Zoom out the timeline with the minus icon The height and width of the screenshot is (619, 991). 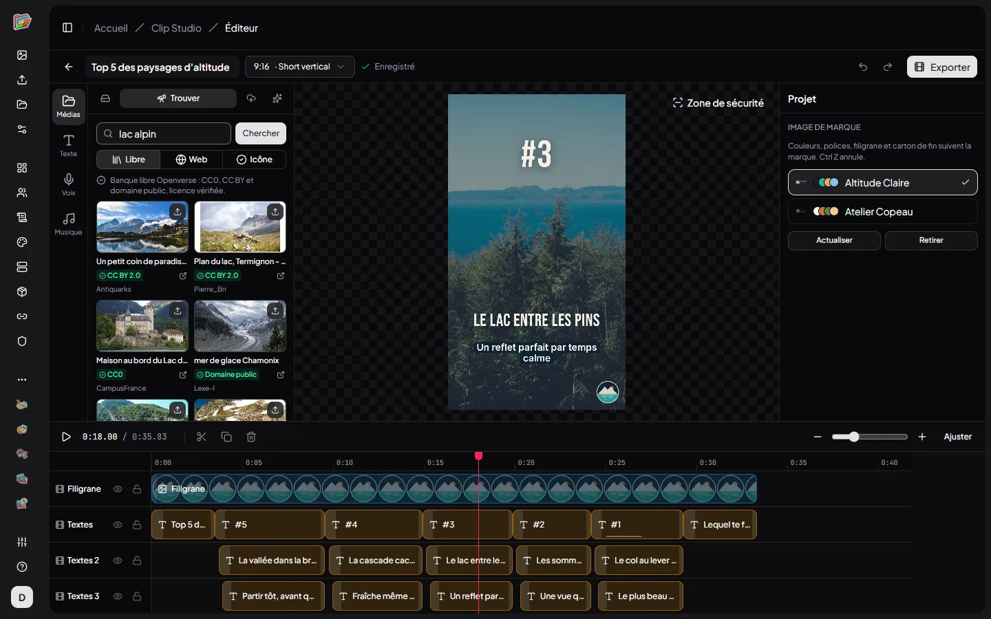click(818, 437)
